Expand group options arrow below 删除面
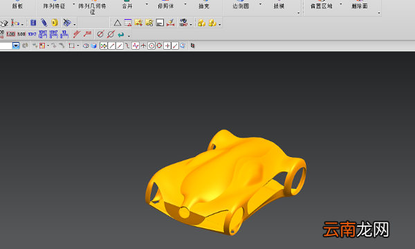 click(379, 12)
